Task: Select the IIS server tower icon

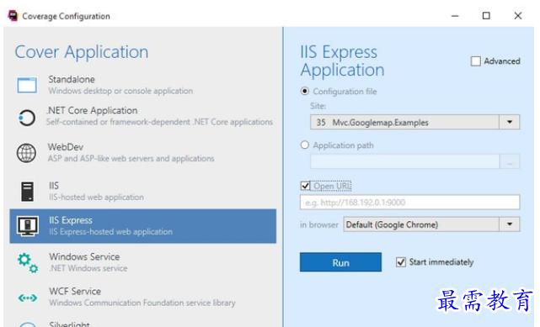Action: point(27,192)
